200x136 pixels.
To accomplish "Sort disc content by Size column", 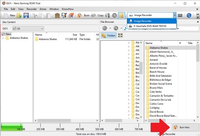I will pyautogui.click(x=68, y=34).
